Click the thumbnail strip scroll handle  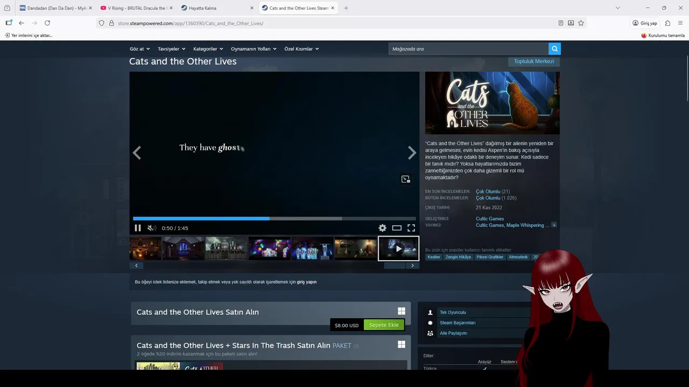pos(395,266)
